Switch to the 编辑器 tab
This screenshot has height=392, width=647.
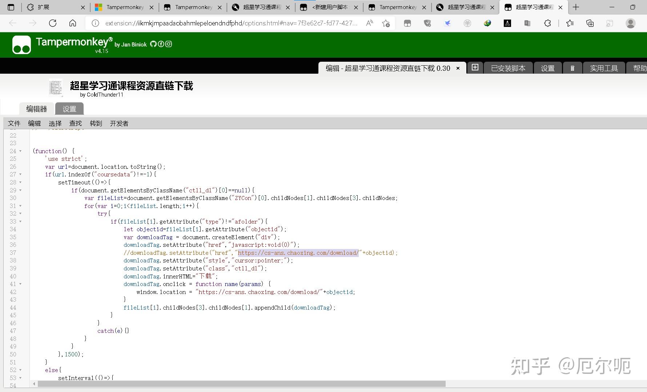37,109
